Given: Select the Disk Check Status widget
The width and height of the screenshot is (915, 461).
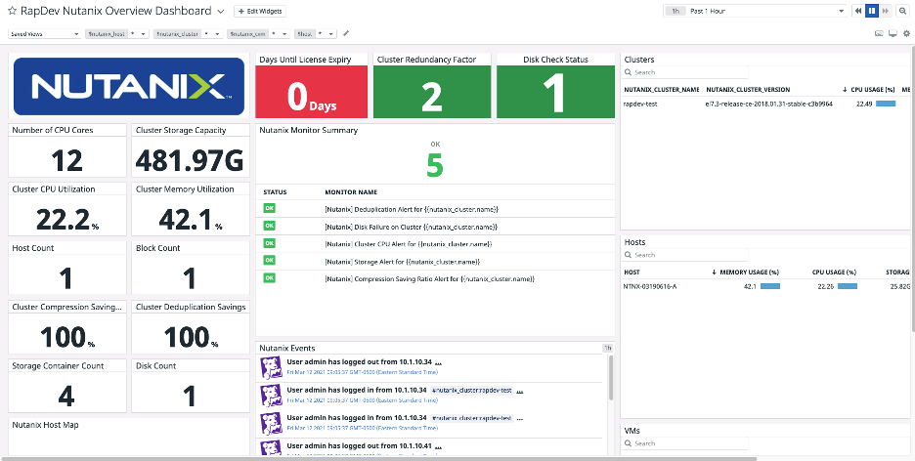Looking at the screenshot, I should point(555,86).
